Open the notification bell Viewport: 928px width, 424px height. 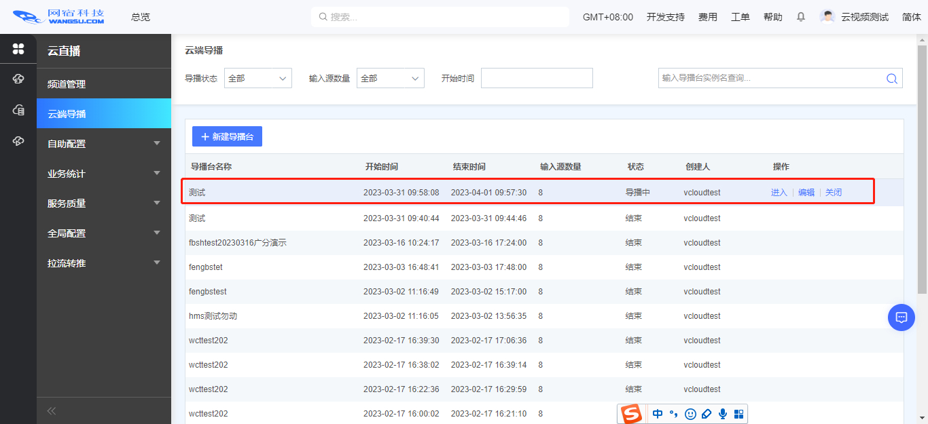pos(801,17)
